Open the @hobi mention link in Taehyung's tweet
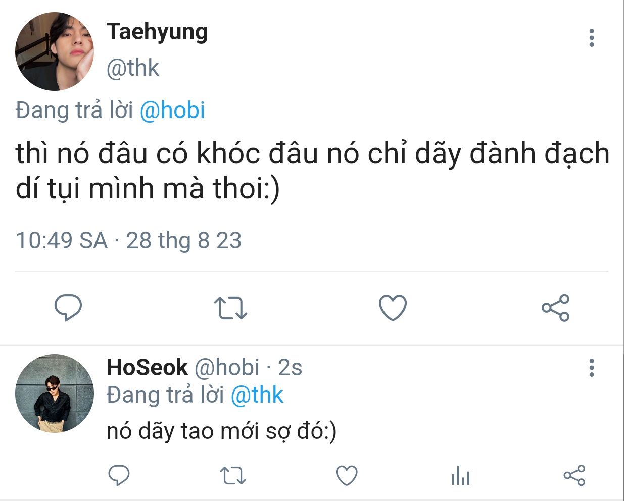624x501 pixels. coord(172,110)
